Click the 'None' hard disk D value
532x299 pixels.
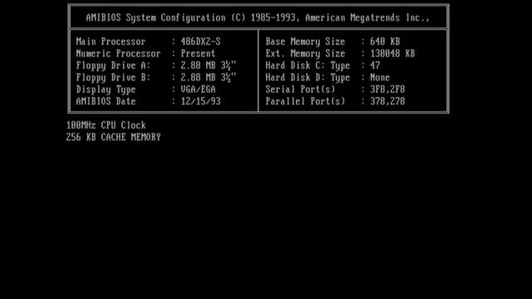click(380, 77)
